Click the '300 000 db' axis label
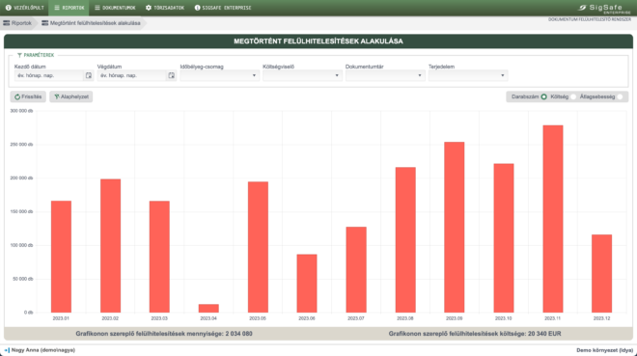 (21, 111)
